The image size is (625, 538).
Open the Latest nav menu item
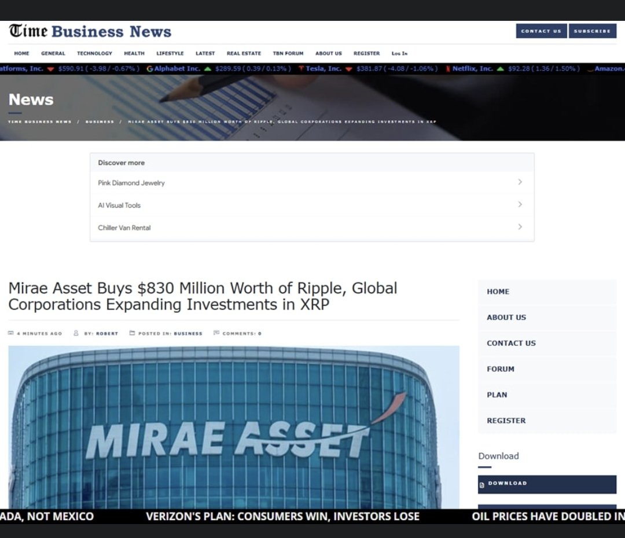205,53
